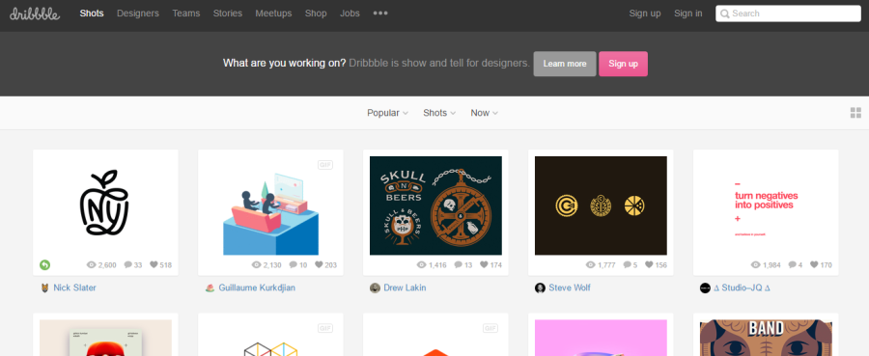
Task: Open the Shots filter dropdown
Action: click(x=439, y=113)
